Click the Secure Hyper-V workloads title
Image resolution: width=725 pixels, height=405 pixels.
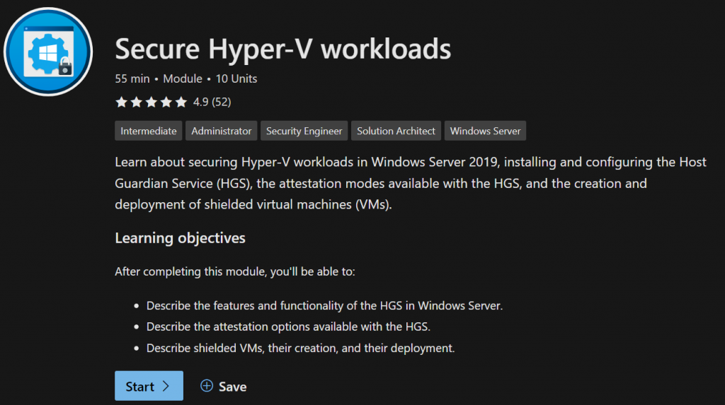coord(283,49)
